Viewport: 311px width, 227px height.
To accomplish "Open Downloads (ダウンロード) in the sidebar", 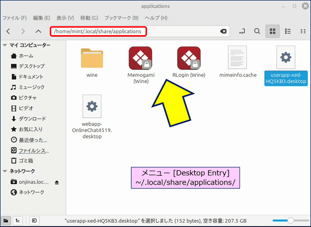I will pyautogui.click(x=29, y=119).
